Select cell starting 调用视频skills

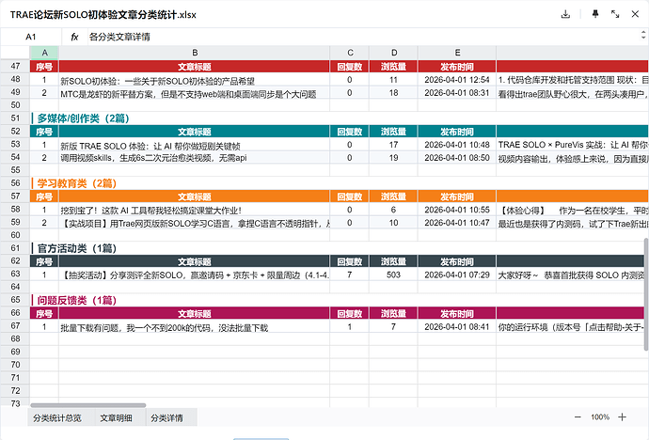195,158
